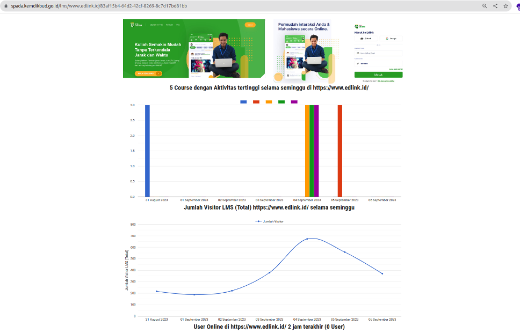This screenshot has height=334, width=520.
Task: Click the 01 September data point on visitor line
Action: [x=194, y=295]
